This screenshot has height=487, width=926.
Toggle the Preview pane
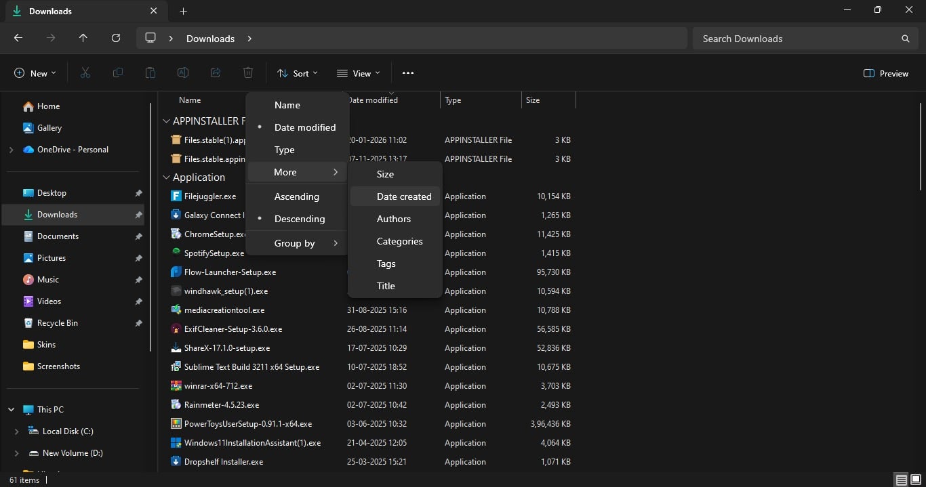click(886, 73)
